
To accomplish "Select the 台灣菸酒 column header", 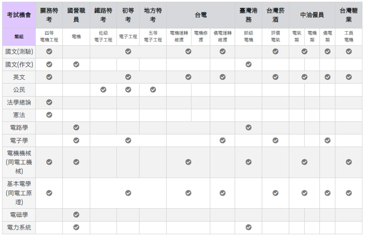I will pos(275,15).
